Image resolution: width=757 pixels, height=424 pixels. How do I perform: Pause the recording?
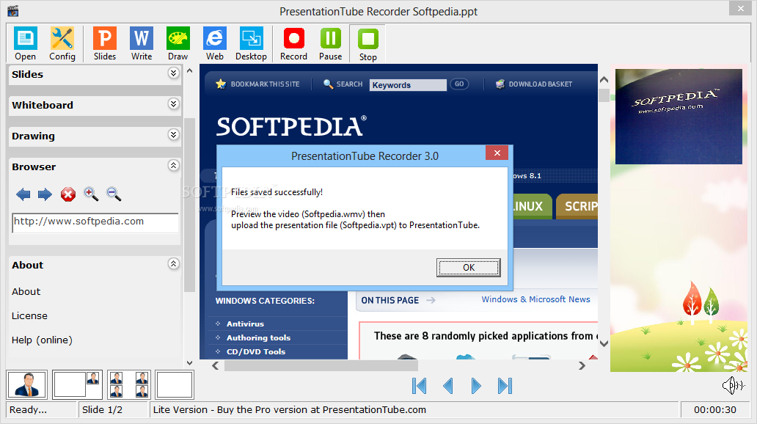(x=331, y=44)
